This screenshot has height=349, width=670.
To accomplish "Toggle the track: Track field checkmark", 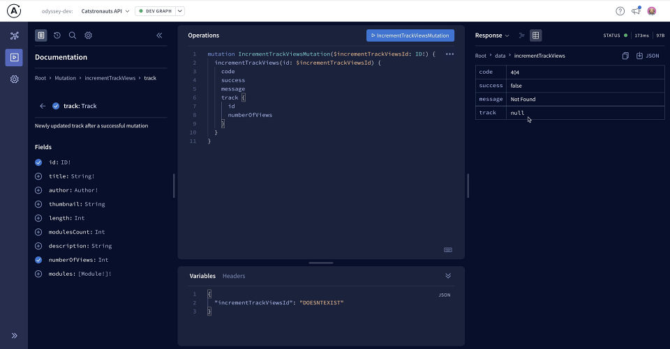I will [56, 106].
